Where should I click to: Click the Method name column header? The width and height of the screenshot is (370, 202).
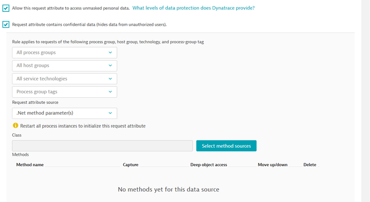click(30, 165)
